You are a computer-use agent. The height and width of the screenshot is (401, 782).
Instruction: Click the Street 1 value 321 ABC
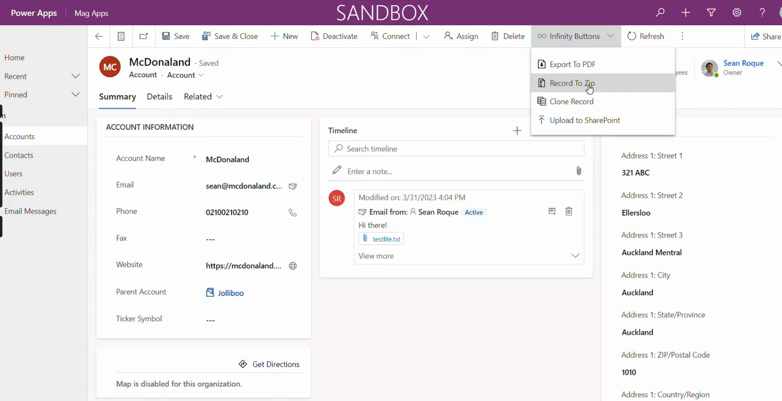pos(636,173)
